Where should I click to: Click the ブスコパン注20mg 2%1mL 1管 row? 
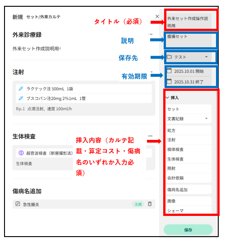tap(84, 99)
